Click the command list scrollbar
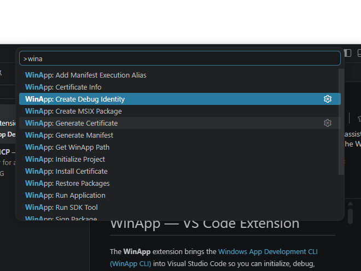361x271 pixels. [x=341, y=122]
